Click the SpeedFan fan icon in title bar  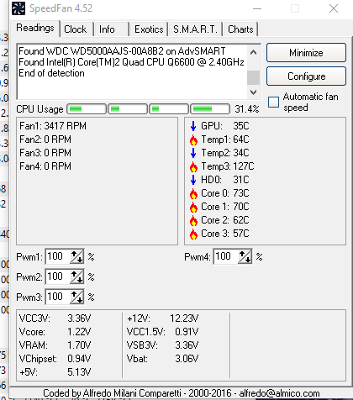(x=18, y=8)
